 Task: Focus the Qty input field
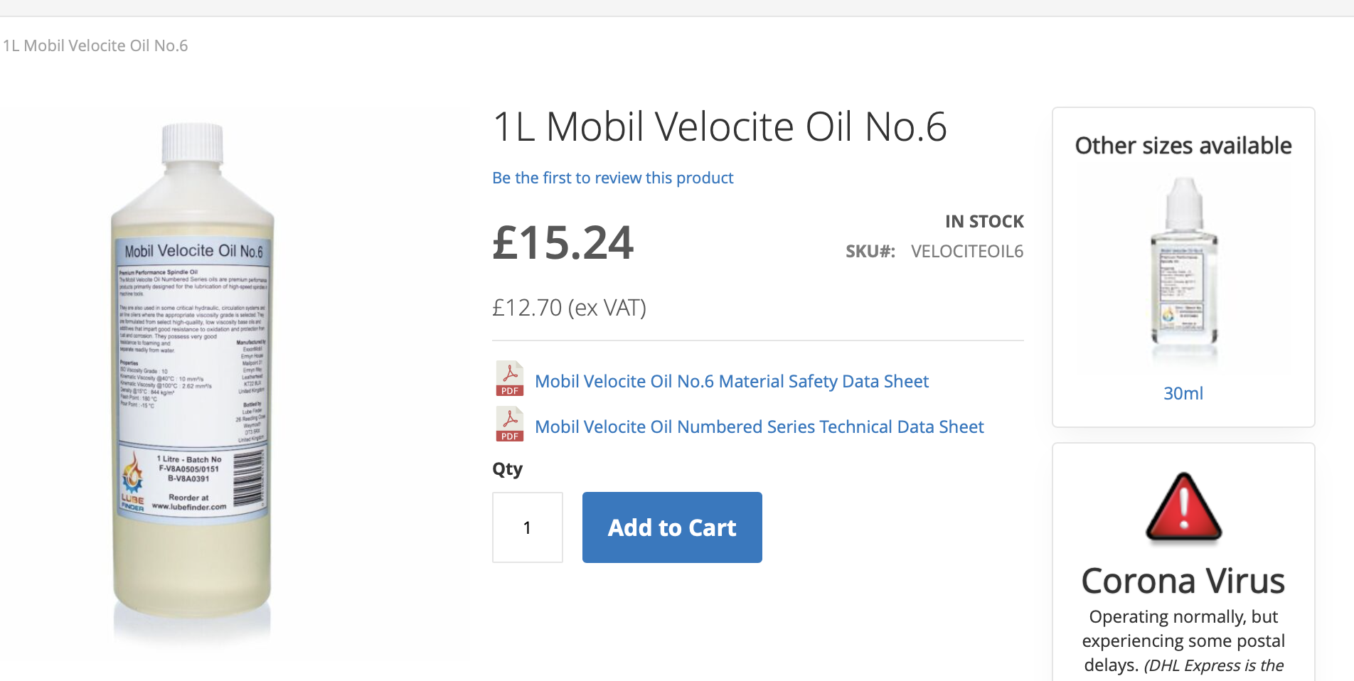pyautogui.click(x=528, y=527)
